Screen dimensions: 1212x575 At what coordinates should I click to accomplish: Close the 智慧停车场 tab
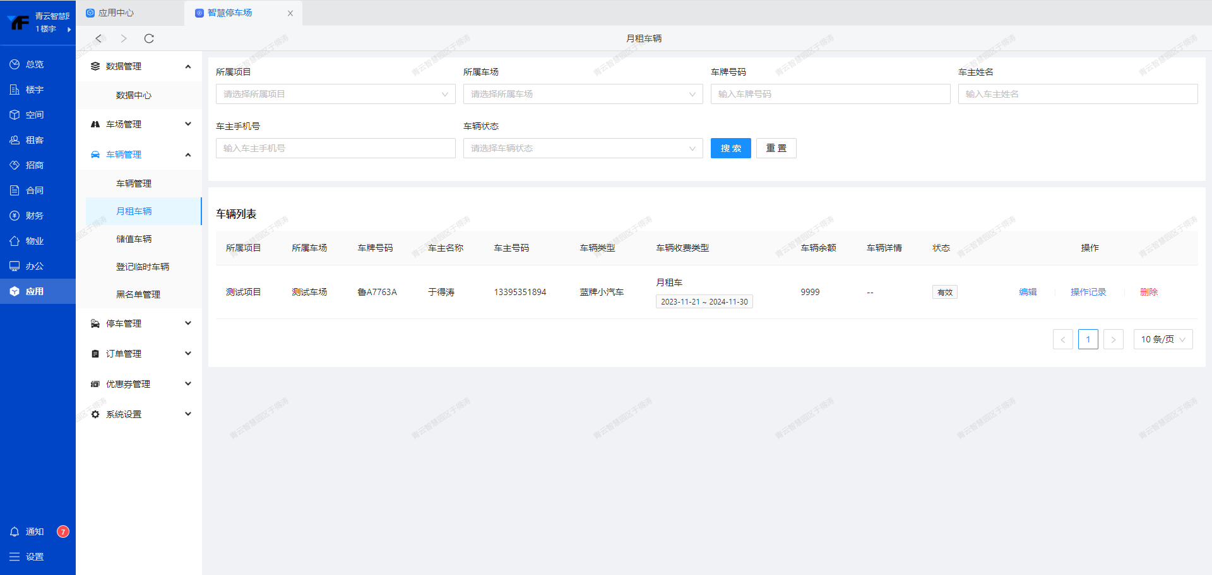290,13
